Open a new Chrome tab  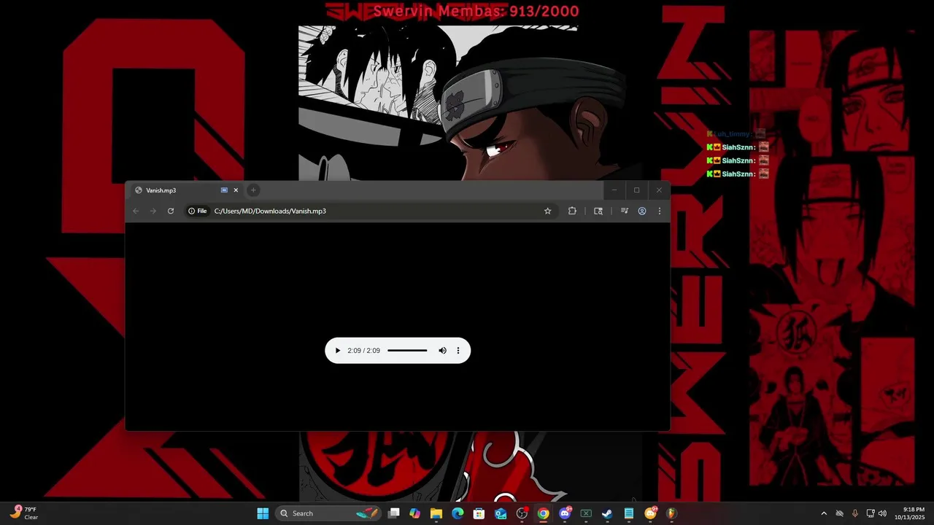point(253,190)
